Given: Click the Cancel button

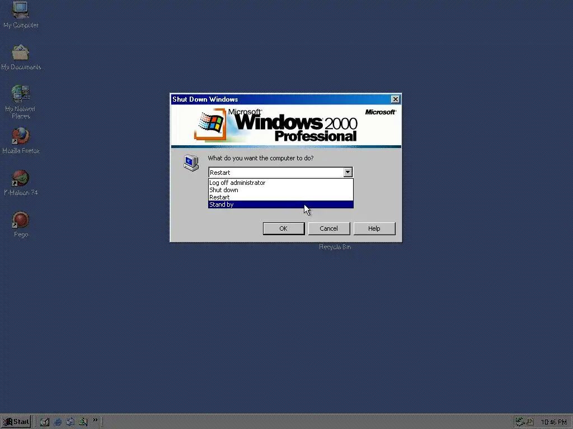Looking at the screenshot, I should click(x=329, y=228).
